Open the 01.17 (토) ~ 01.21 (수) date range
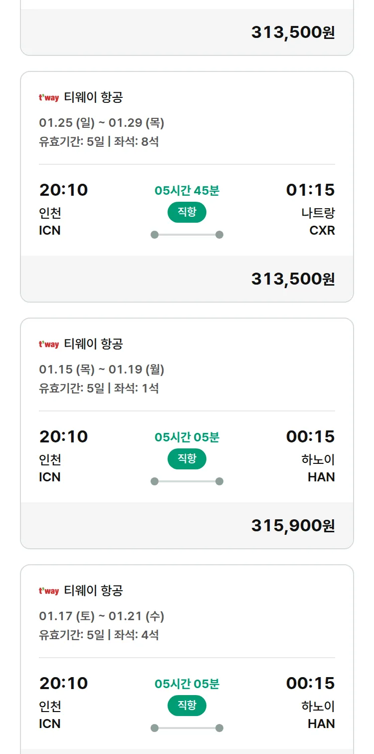The width and height of the screenshot is (374, 754). pos(102,616)
